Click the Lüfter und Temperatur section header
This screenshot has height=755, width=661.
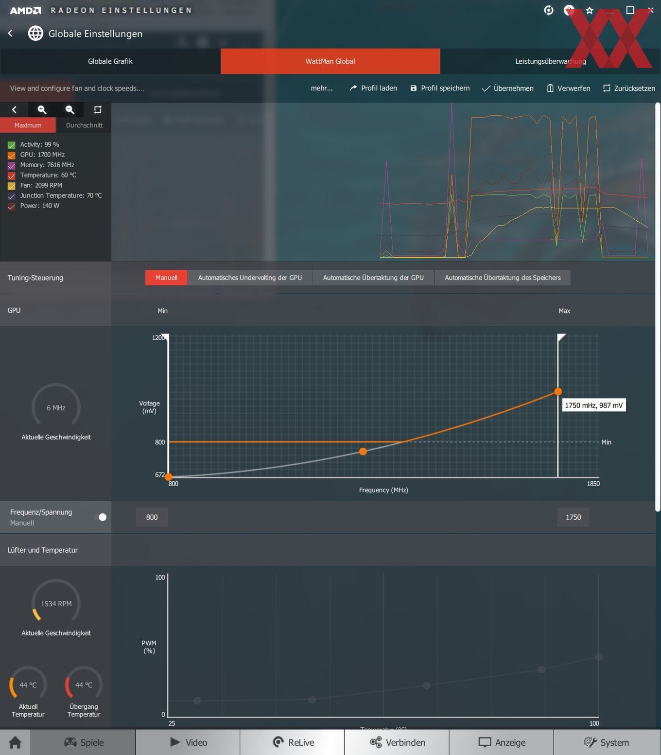coord(43,550)
